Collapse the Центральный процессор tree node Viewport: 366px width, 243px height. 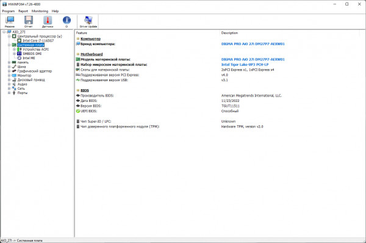click(x=9, y=36)
